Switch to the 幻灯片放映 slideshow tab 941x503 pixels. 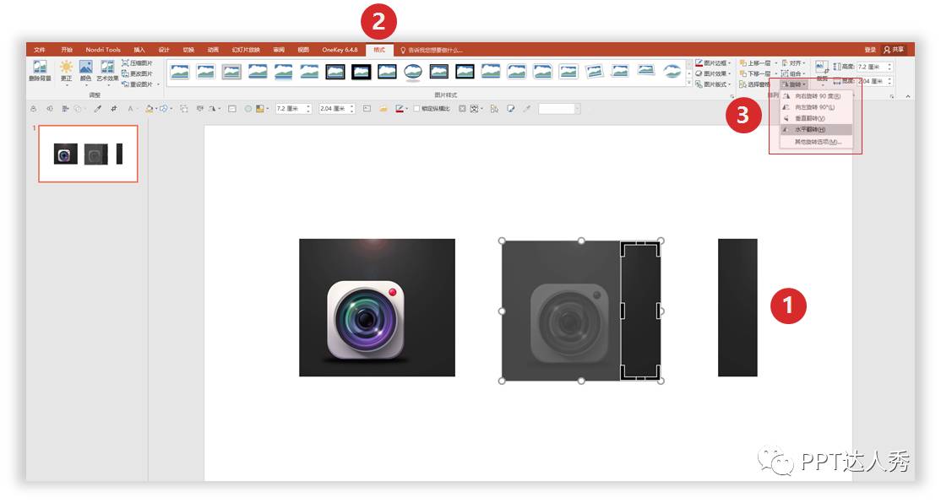point(246,50)
